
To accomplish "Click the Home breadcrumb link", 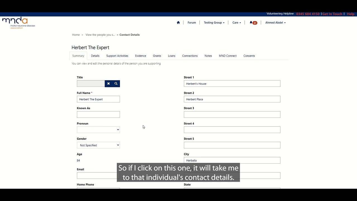I will coord(76,35).
